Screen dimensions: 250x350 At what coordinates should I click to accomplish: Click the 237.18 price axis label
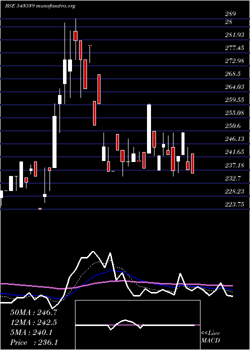[234, 165]
